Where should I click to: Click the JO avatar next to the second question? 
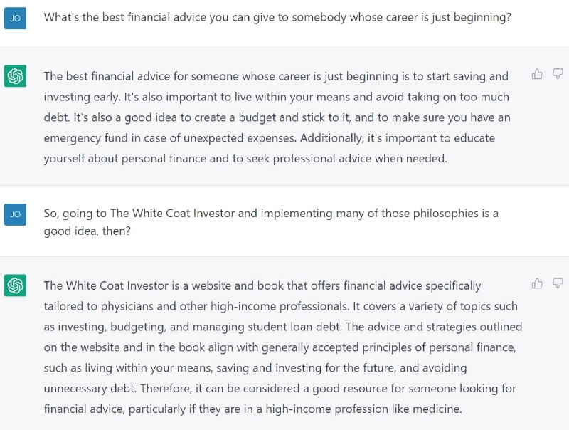pyautogui.click(x=16, y=213)
